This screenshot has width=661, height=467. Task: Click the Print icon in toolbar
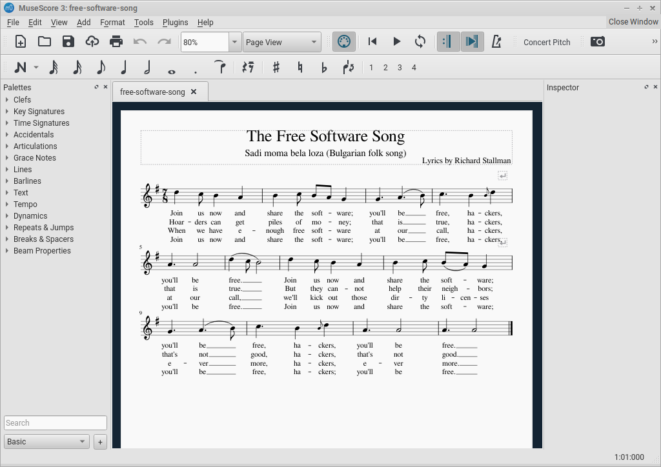[116, 42]
